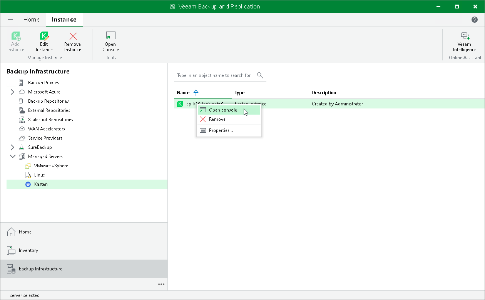Image resolution: width=485 pixels, height=300 pixels.
Task: Select Service Providers in the tree
Action: pos(45,138)
